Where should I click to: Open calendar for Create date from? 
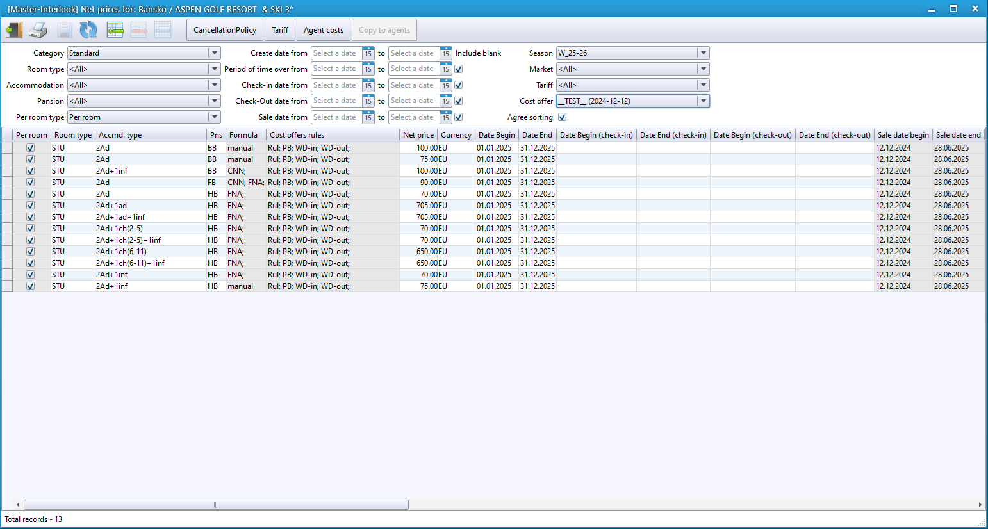[368, 53]
